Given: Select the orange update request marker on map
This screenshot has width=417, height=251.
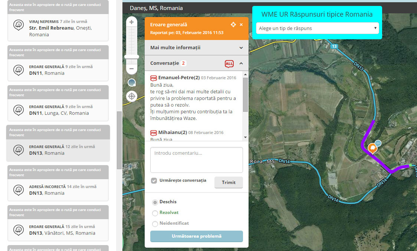Looking at the screenshot, I should pos(372,148).
